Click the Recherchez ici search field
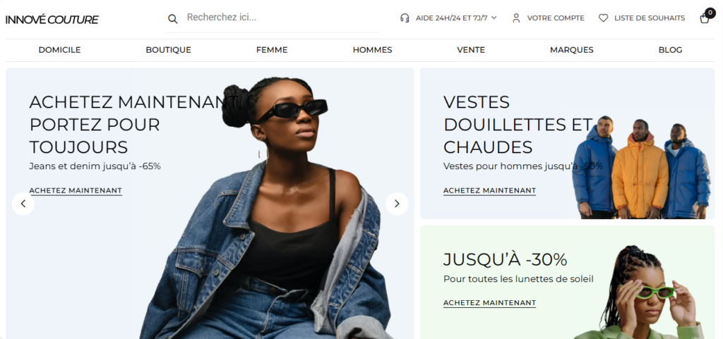 281,18
